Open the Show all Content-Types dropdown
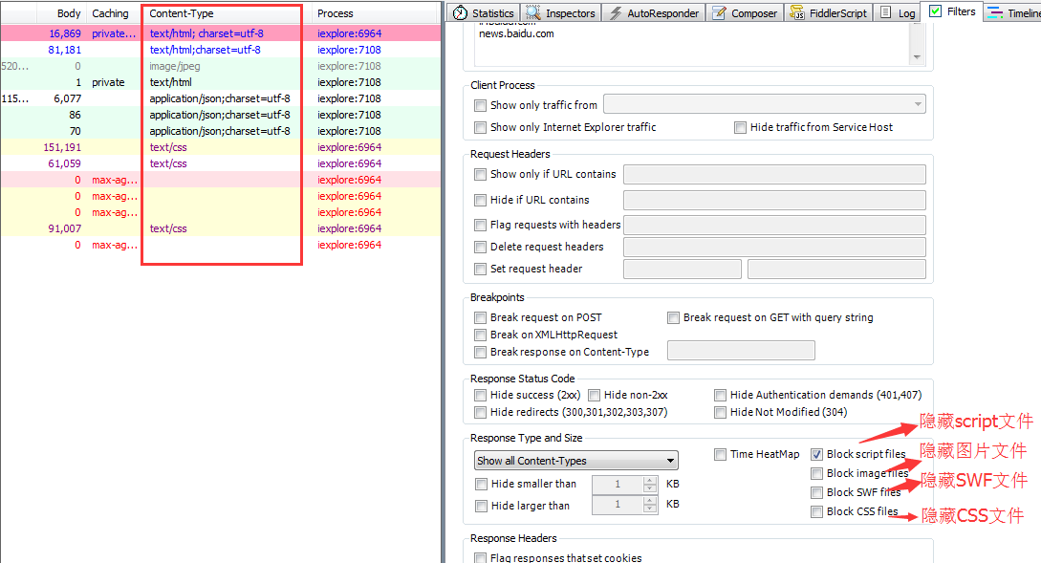 (x=576, y=461)
